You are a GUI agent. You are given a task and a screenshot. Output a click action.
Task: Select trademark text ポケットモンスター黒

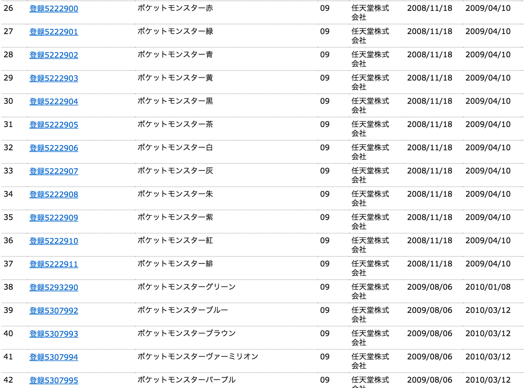click(x=176, y=101)
